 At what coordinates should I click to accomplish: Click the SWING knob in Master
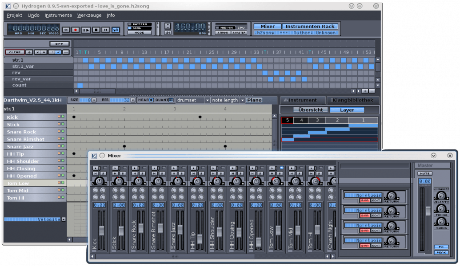click(x=441, y=222)
